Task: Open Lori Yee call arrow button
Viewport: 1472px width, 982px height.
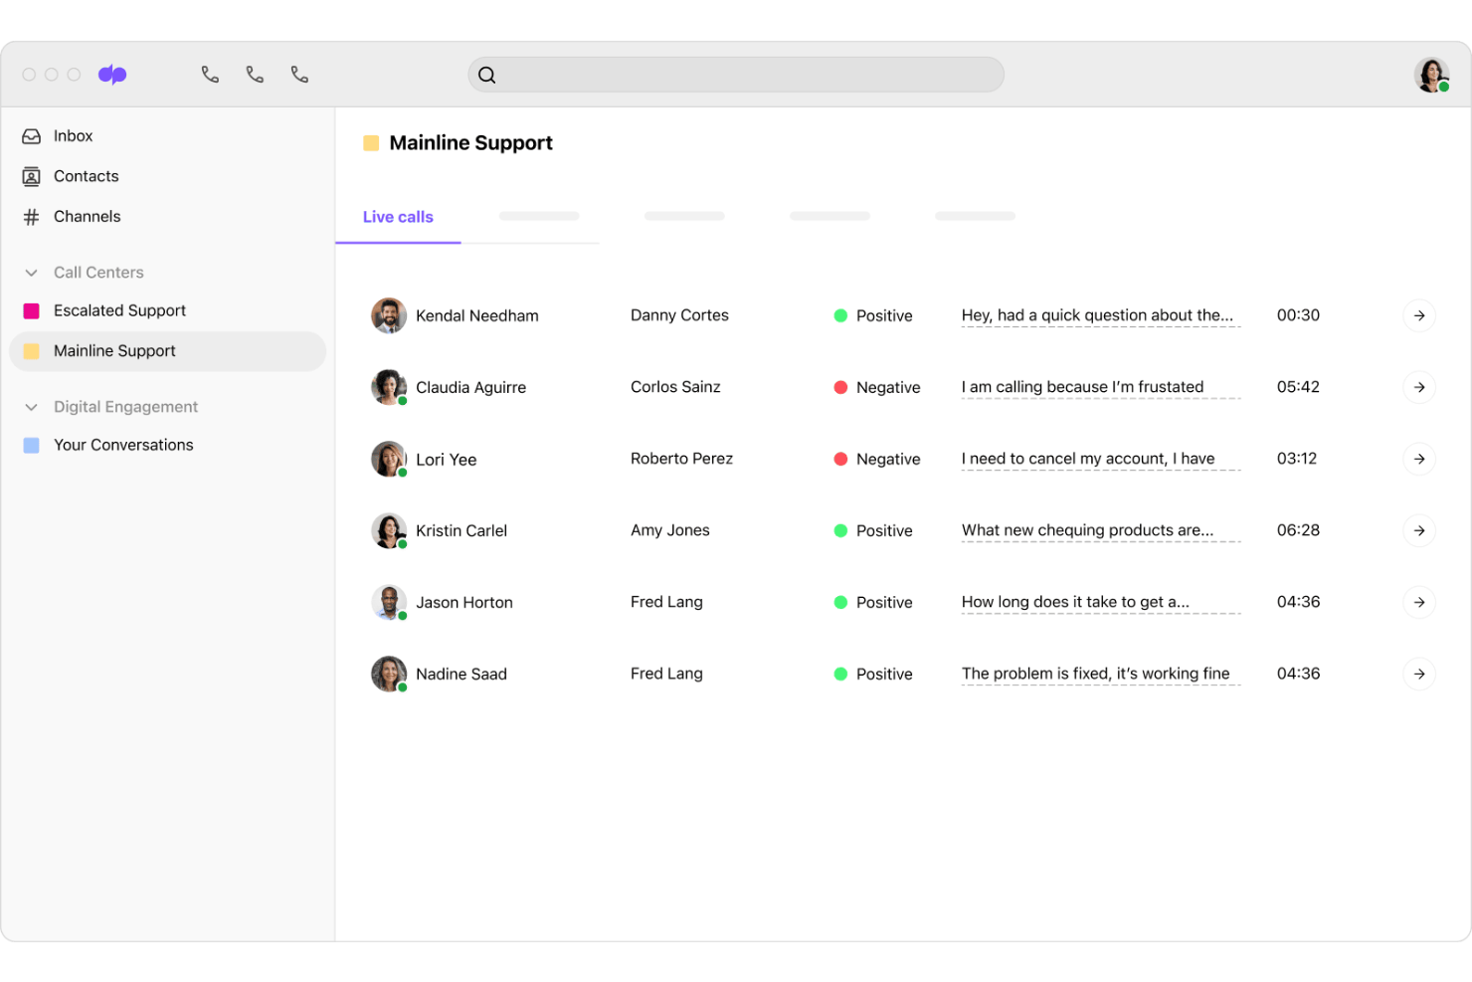Action: (1419, 459)
